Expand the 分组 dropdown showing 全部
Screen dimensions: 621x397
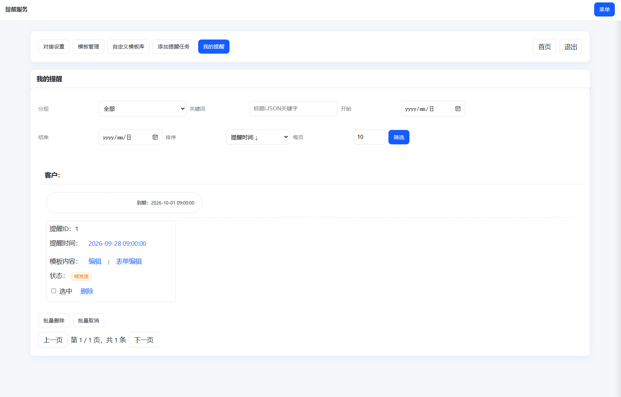click(x=142, y=109)
